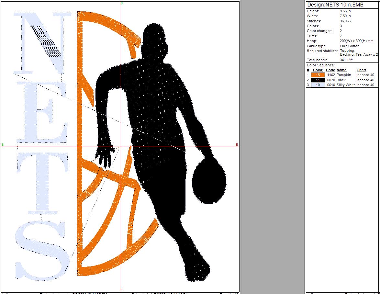Click the letter N in the design
This screenshot has width=380, height=294.
tap(42, 42)
